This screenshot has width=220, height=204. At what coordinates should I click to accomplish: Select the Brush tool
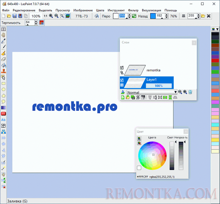pos(3,53)
